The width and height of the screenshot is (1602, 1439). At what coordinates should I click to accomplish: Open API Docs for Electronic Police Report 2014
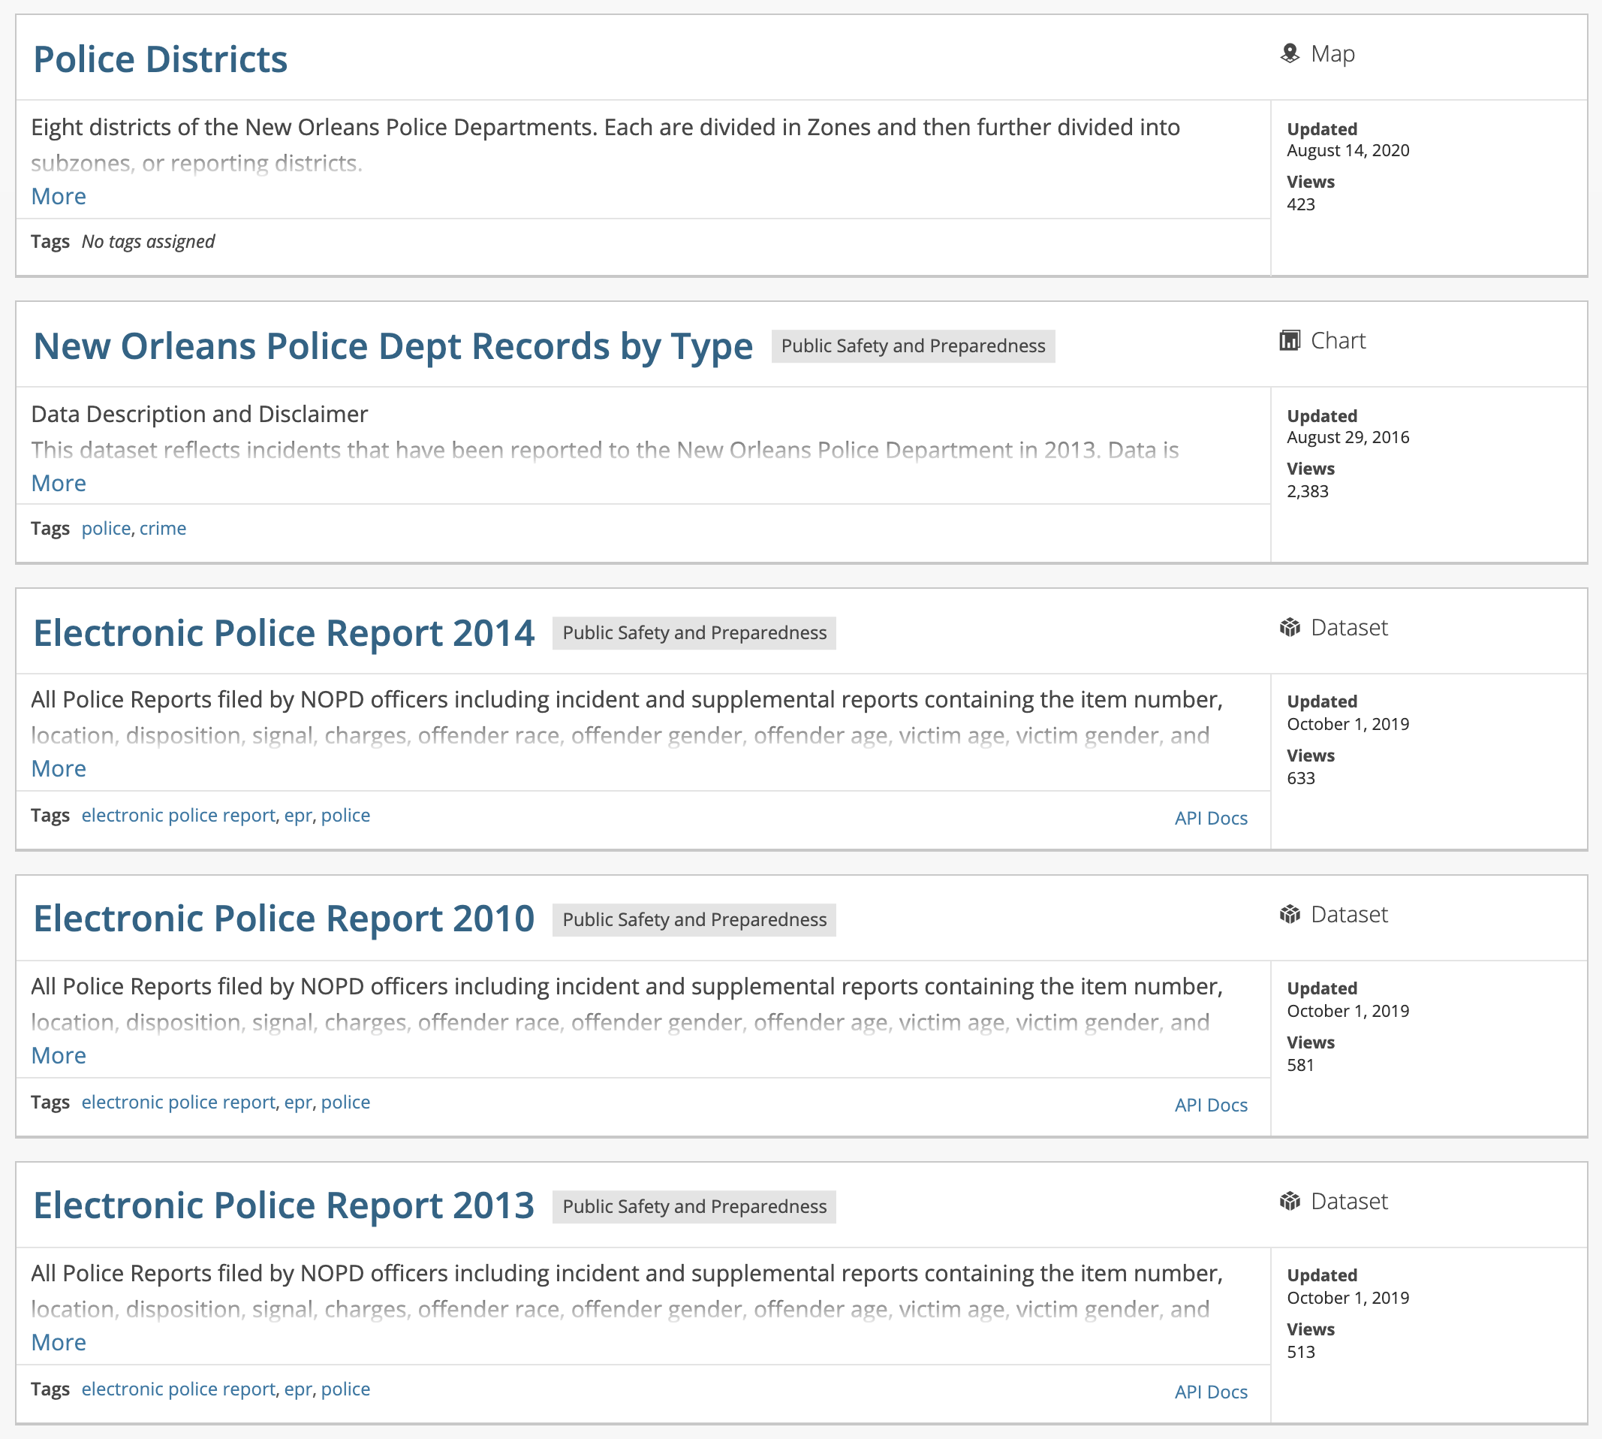(1210, 819)
